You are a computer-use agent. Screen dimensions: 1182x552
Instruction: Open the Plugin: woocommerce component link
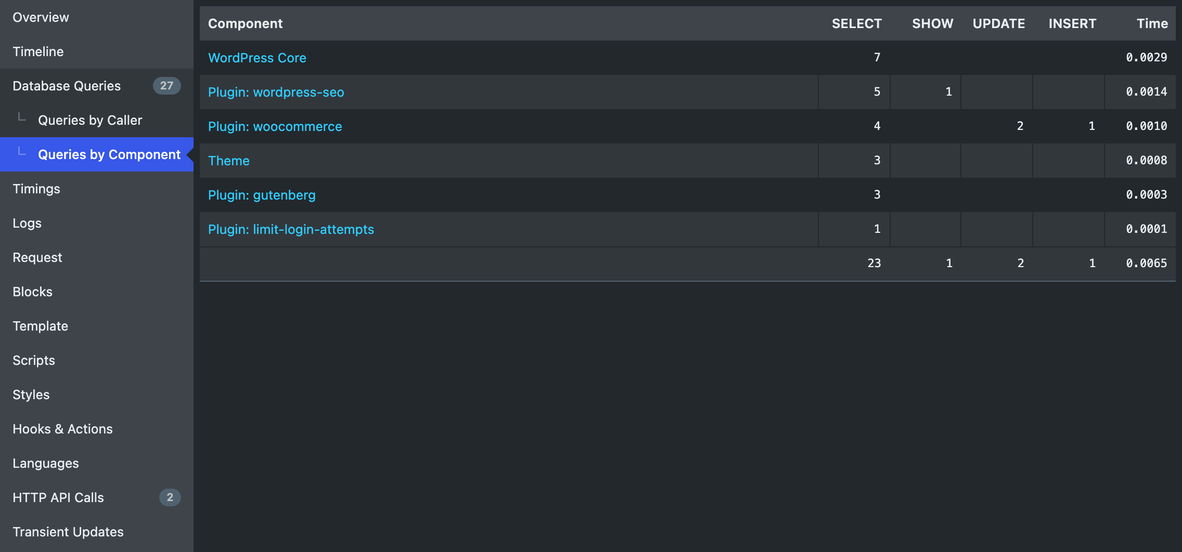pos(275,126)
